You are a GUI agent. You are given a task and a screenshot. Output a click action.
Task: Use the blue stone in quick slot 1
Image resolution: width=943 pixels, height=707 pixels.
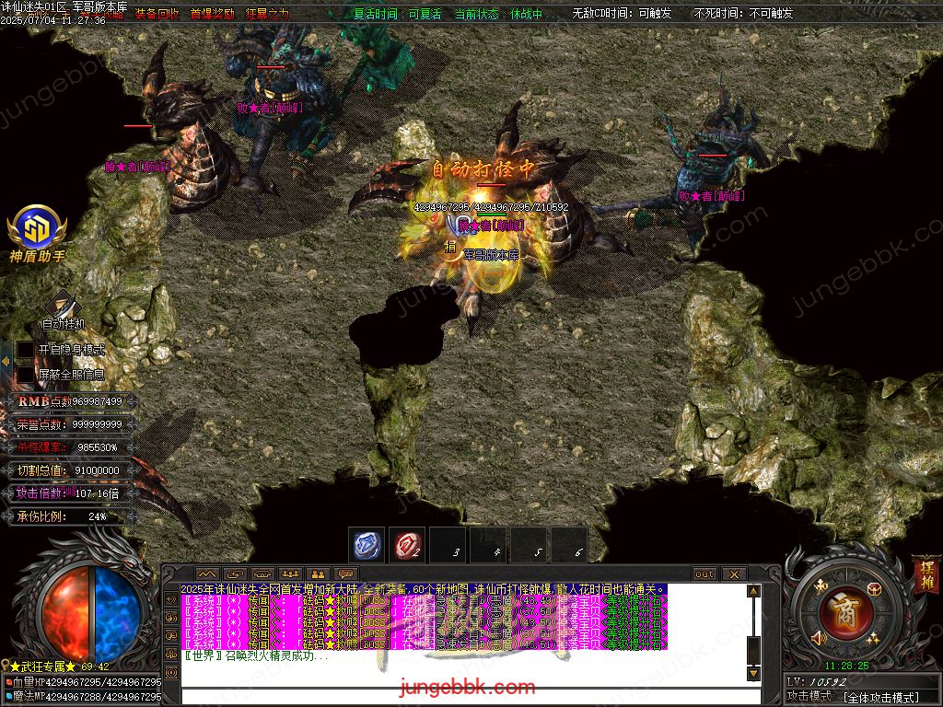(367, 545)
